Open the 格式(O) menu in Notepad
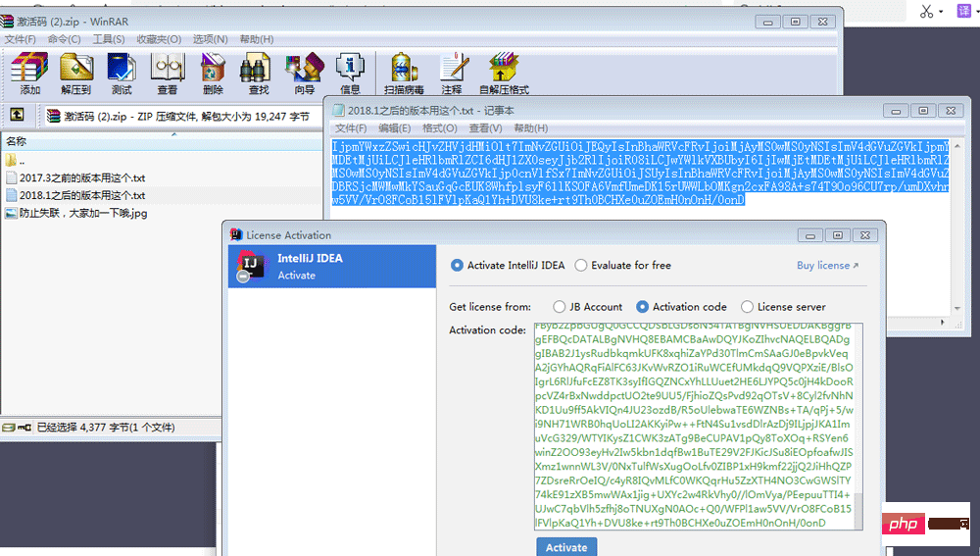Image resolution: width=980 pixels, height=556 pixels. pyautogui.click(x=440, y=128)
